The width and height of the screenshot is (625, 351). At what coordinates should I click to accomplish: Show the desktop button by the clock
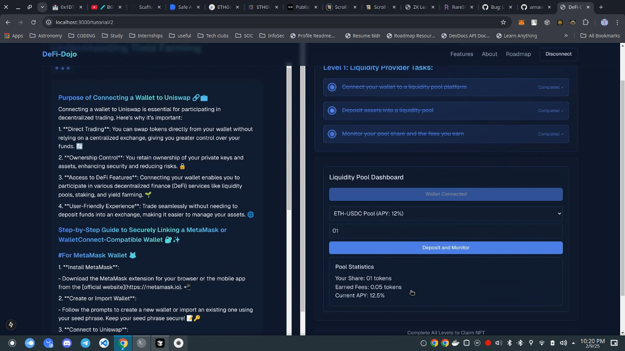(x=614, y=343)
